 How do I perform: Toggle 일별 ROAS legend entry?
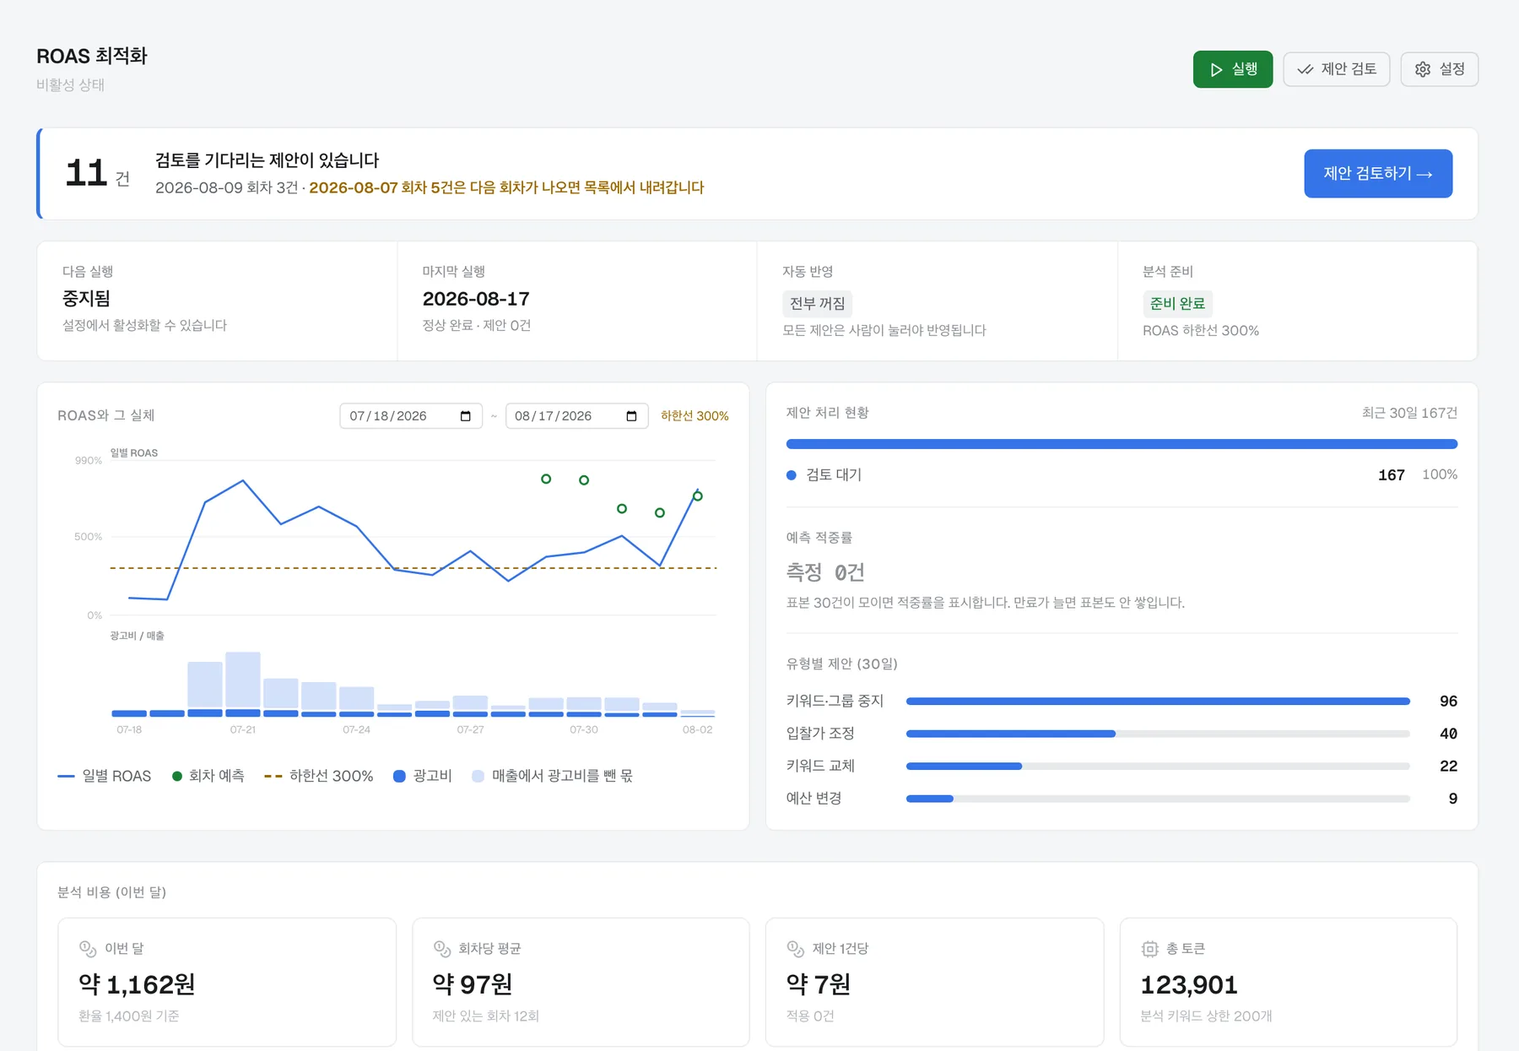pos(105,776)
